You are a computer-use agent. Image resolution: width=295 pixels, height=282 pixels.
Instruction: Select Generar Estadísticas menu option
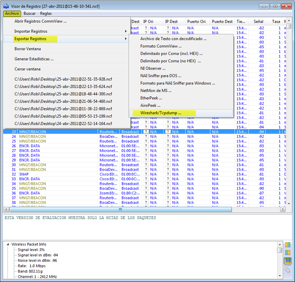pyautogui.click(x=34, y=59)
